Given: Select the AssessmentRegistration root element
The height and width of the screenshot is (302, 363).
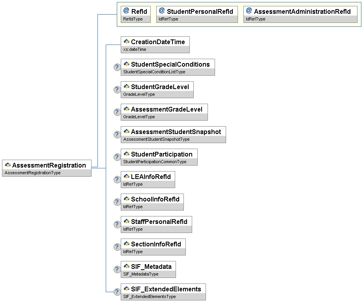Looking at the screenshot, I should (x=49, y=165).
